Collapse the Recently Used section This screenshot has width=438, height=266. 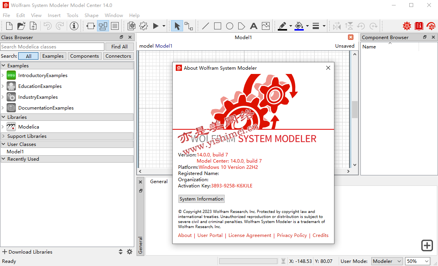pyautogui.click(x=3, y=159)
